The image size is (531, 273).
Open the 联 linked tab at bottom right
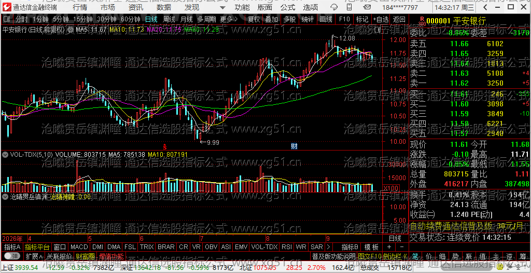(x=469, y=256)
